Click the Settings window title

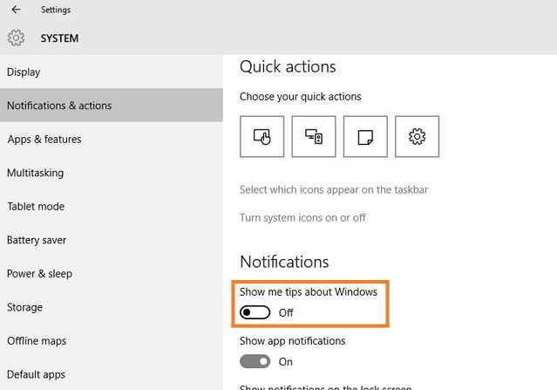56,10
